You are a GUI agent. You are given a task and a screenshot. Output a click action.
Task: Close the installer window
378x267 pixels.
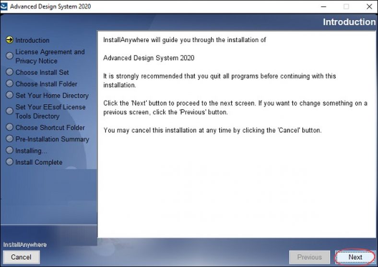point(369,7)
